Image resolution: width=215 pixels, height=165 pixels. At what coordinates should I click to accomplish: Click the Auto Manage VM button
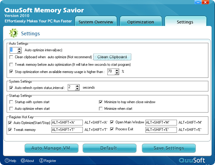51,148
